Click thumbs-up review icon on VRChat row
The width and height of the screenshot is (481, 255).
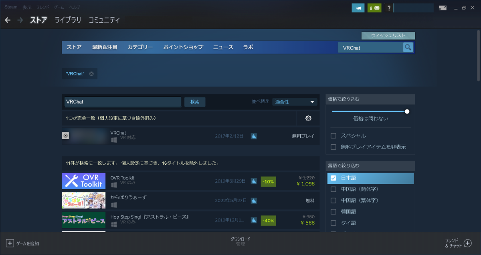tap(254, 136)
